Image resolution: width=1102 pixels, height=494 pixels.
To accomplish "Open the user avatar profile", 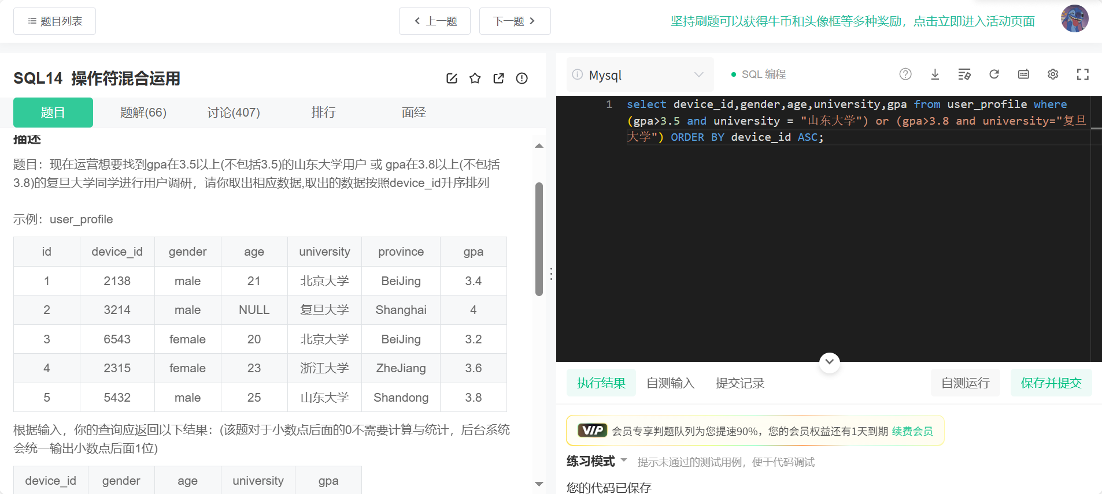I will [1074, 18].
